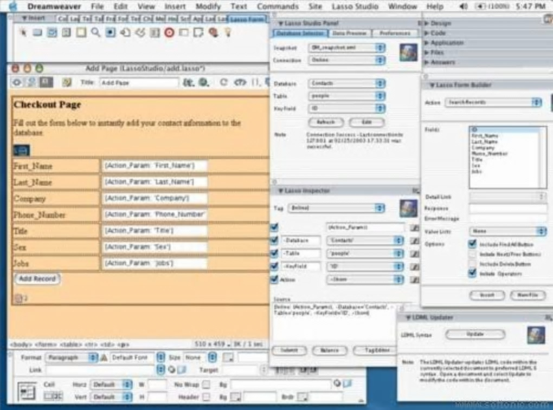Toggle the -Database checkbox in Lasso Inspector
This screenshot has height=410, width=553.
(x=274, y=240)
